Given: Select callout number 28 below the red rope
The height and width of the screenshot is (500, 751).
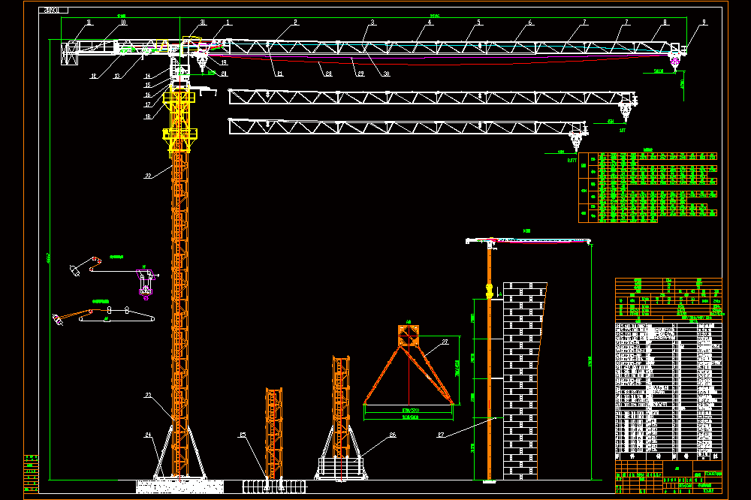Looking at the screenshot, I should point(328,74).
